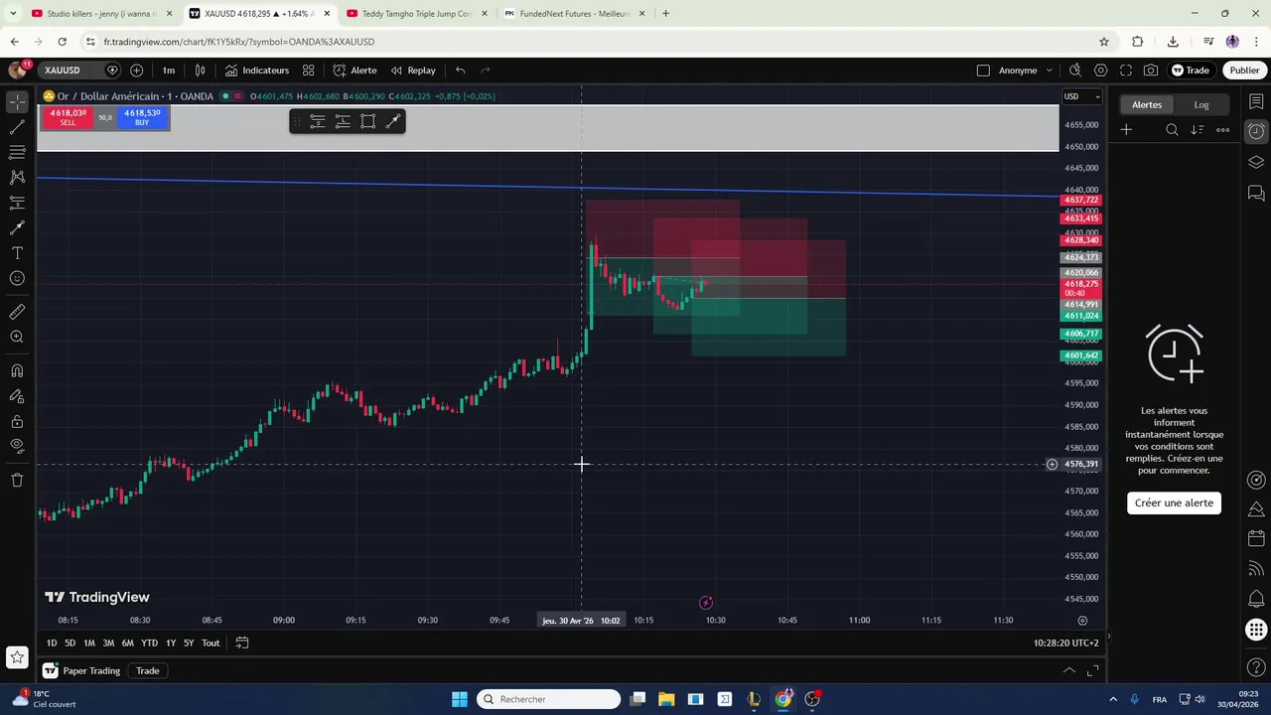Add a symbol to compare (plus icon)
This screenshot has width=1271, height=715.
tap(136, 71)
